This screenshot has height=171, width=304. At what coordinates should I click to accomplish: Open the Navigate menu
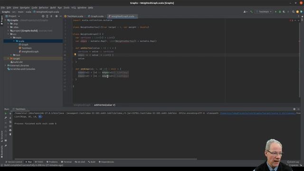coord(25,8)
